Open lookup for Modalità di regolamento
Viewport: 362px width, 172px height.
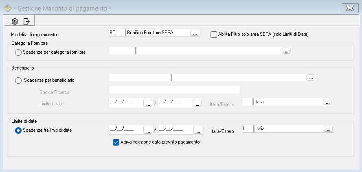195,33
